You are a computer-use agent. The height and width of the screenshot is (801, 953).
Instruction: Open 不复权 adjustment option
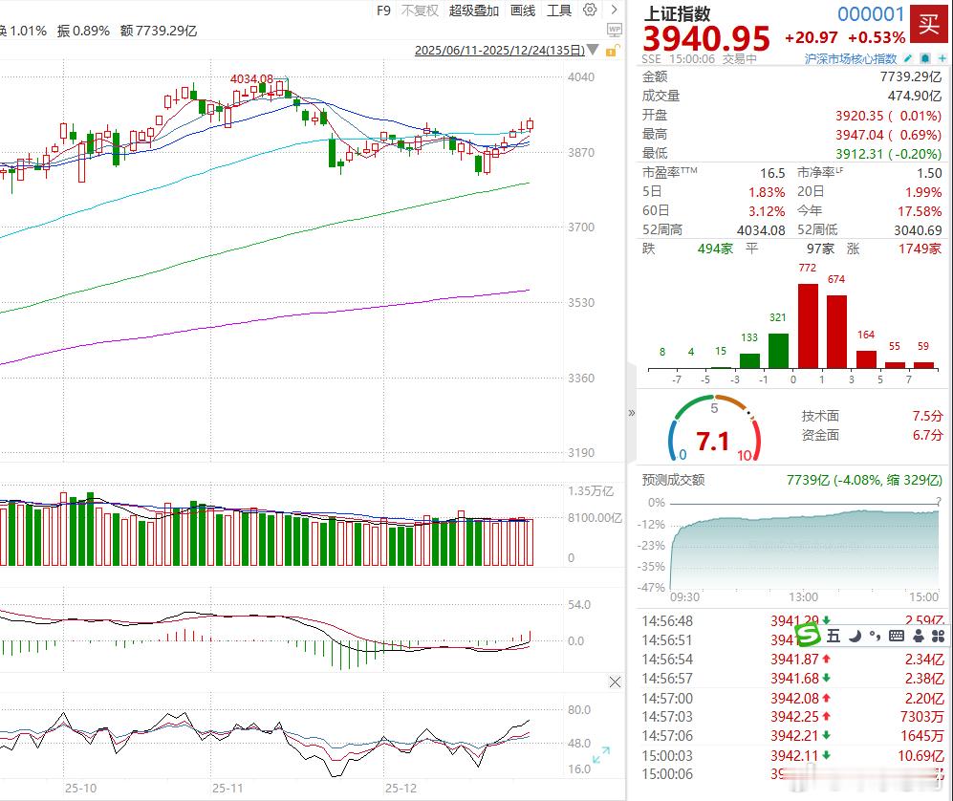(420, 11)
